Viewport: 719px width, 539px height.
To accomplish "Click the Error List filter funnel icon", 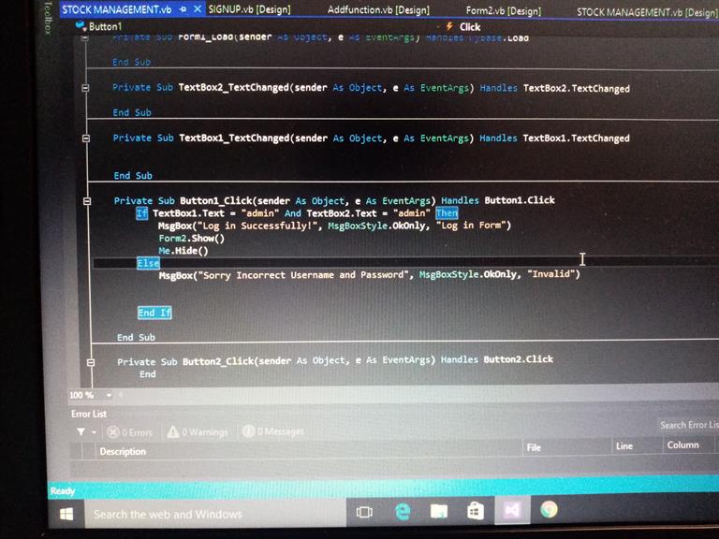I will 81,431.
